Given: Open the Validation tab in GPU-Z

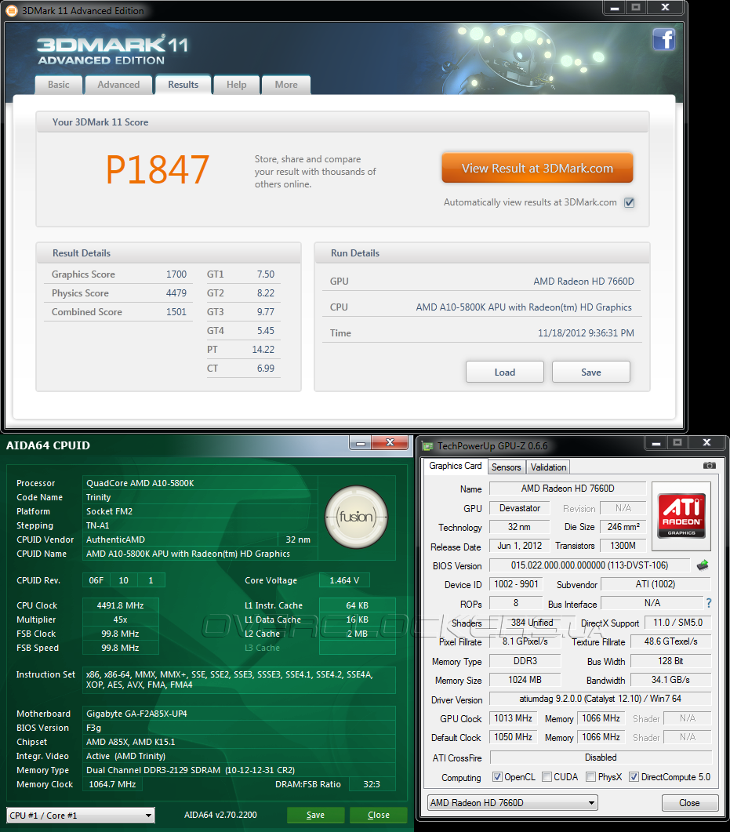Looking at the screenshot, I should pos(548,467).
